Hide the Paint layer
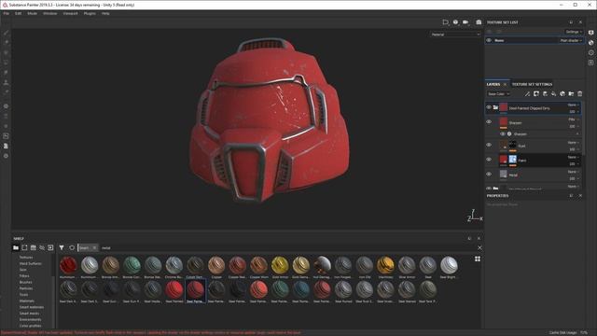 pyautogui.click(x=489, y=160)
